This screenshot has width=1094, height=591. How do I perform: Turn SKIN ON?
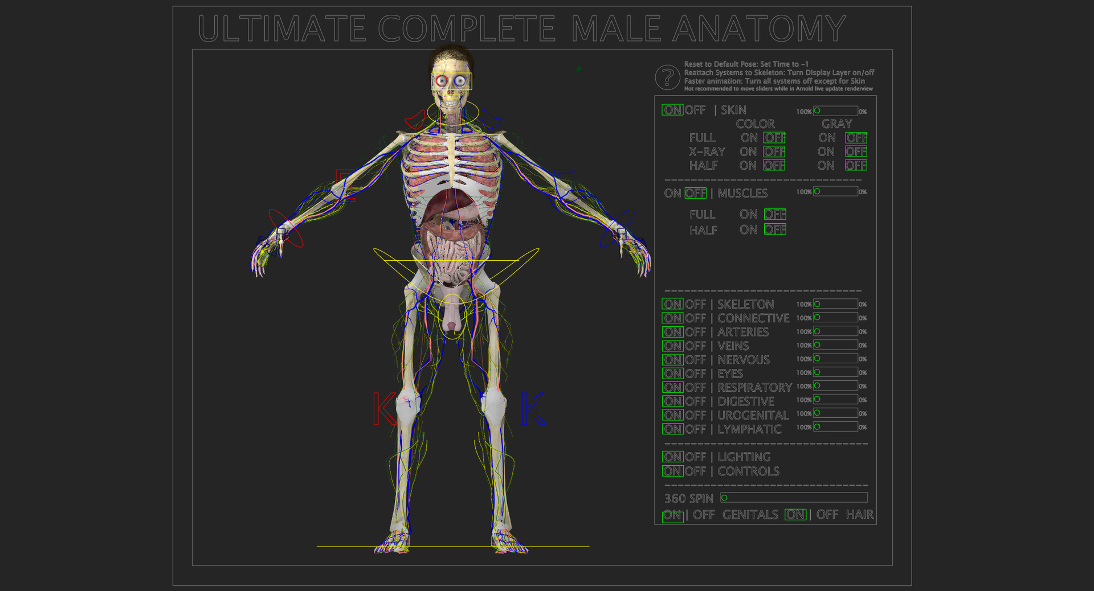[672, 110]
